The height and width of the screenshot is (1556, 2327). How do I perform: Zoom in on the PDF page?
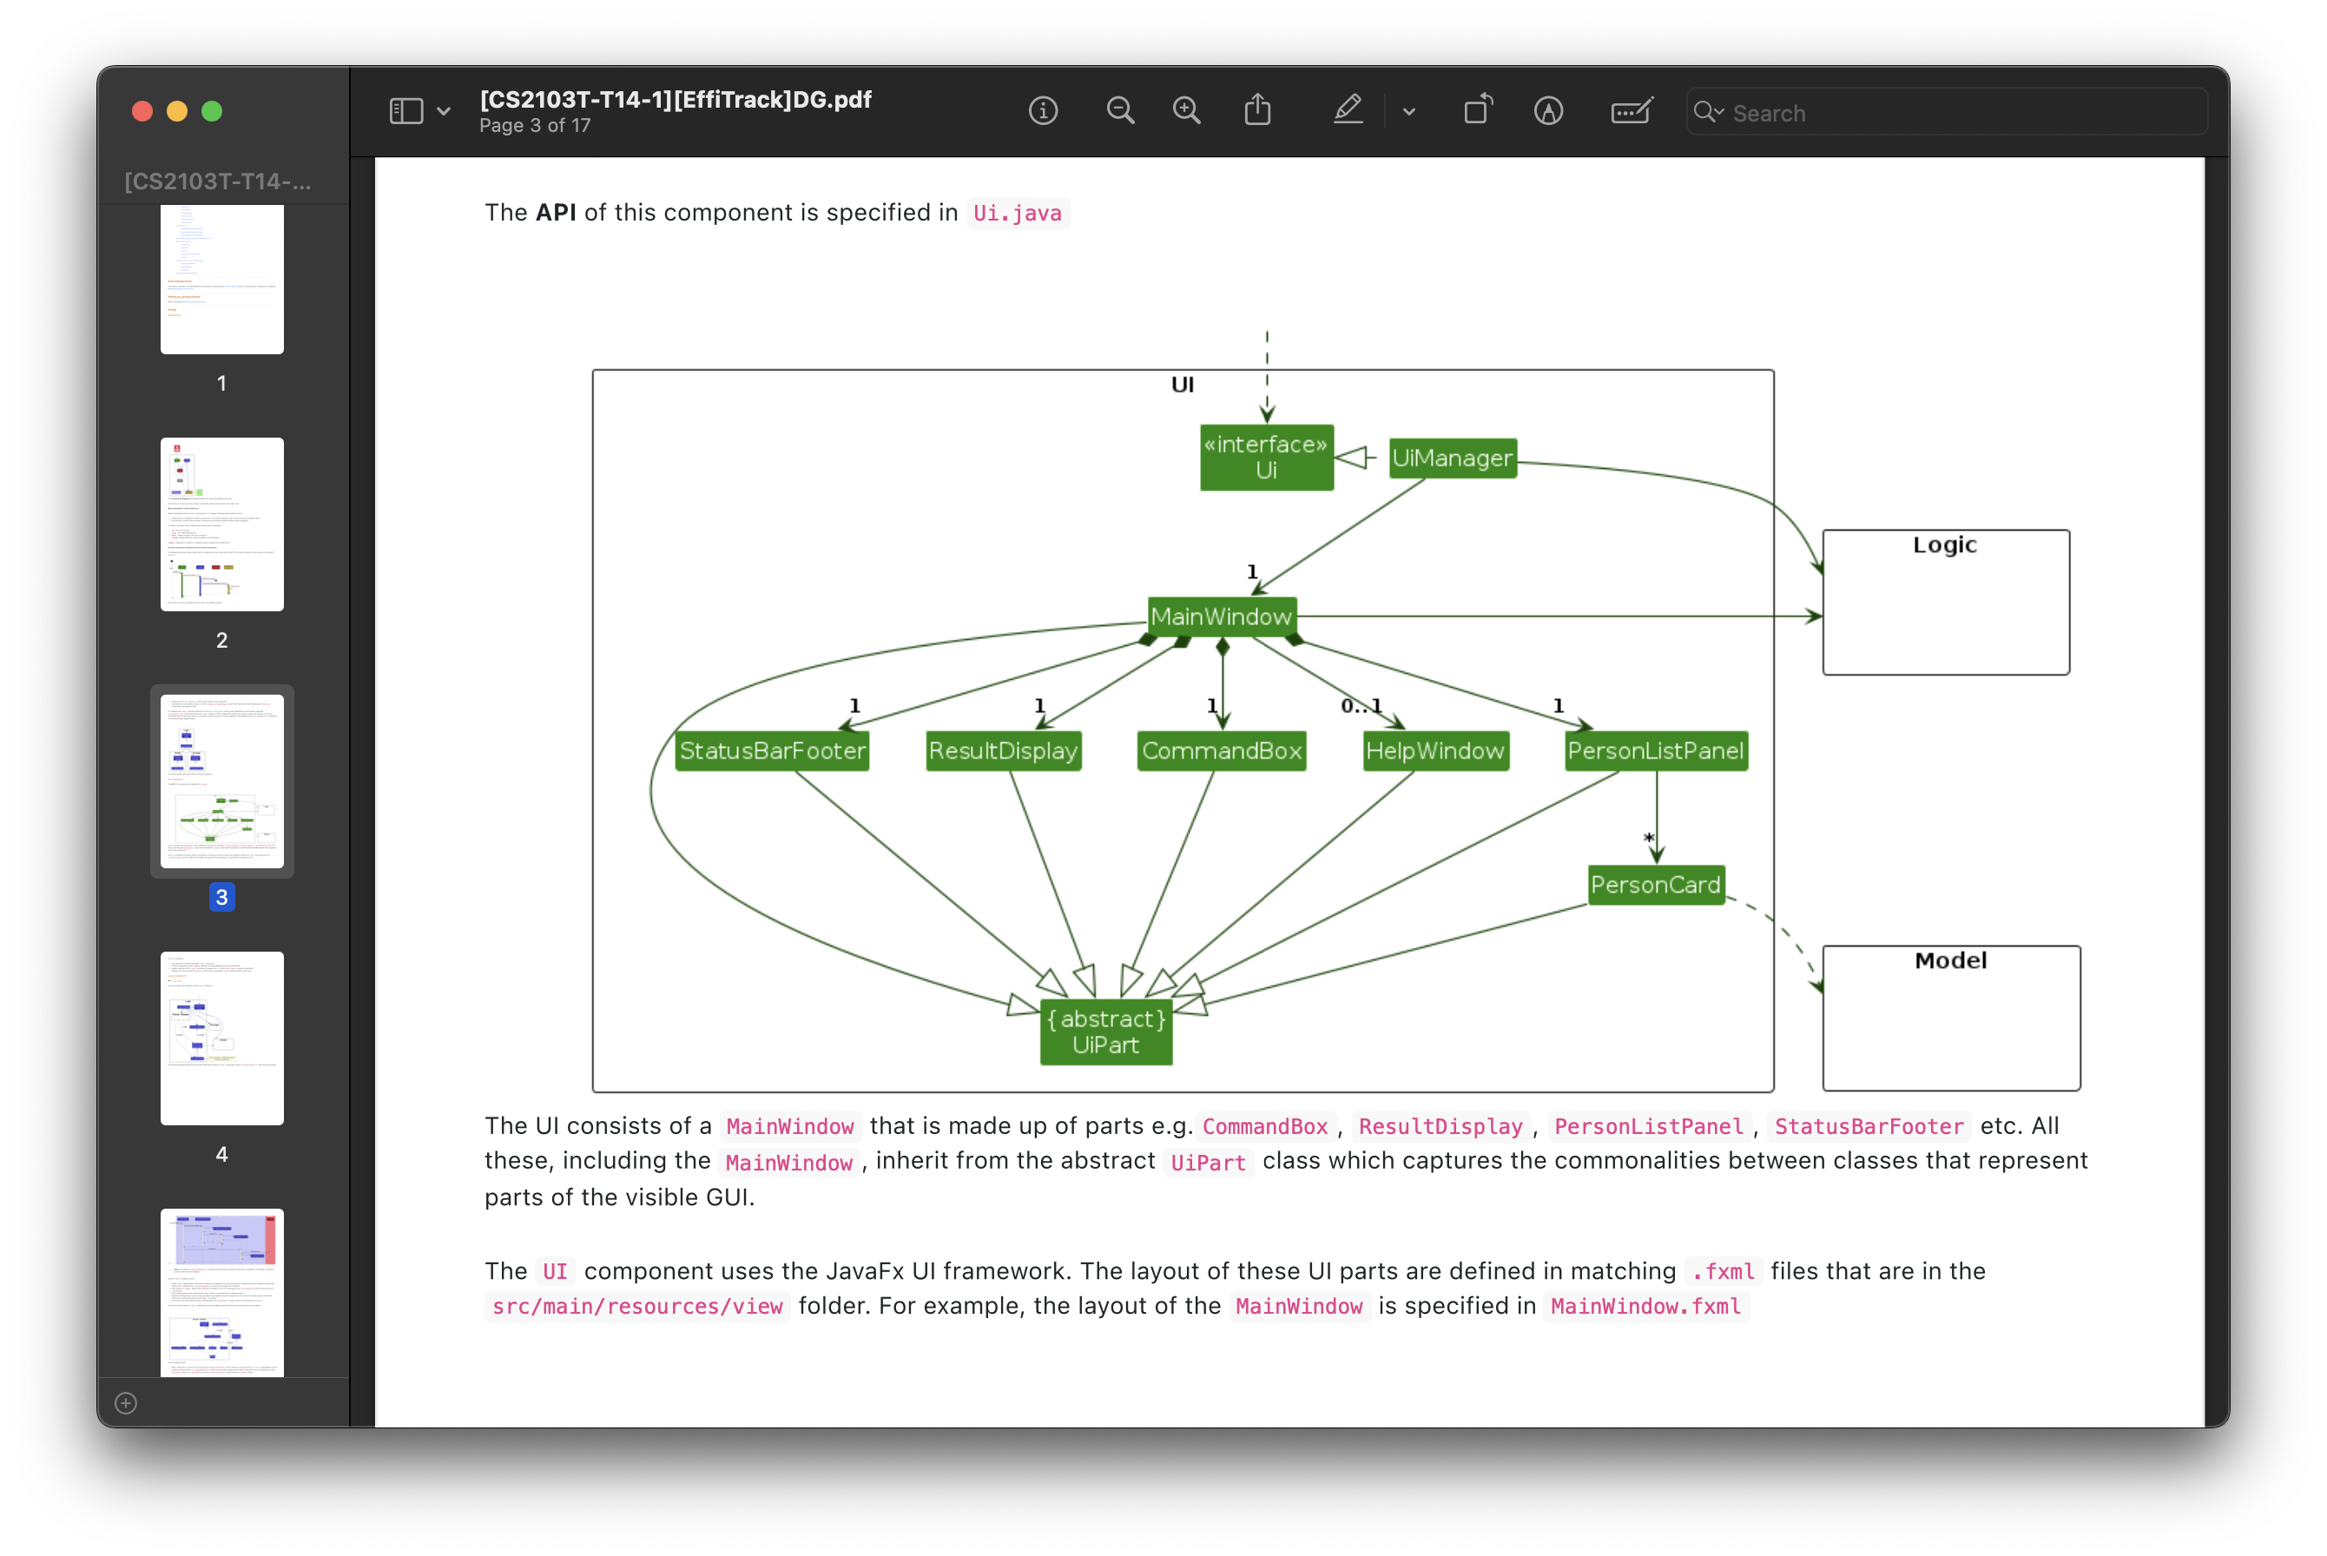pos(1187,111)
